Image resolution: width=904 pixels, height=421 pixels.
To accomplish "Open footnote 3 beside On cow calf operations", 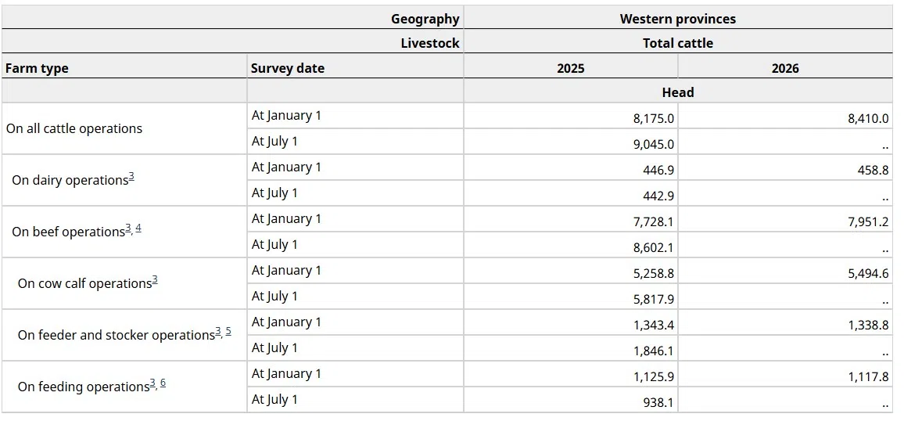I will pos(155,280).
